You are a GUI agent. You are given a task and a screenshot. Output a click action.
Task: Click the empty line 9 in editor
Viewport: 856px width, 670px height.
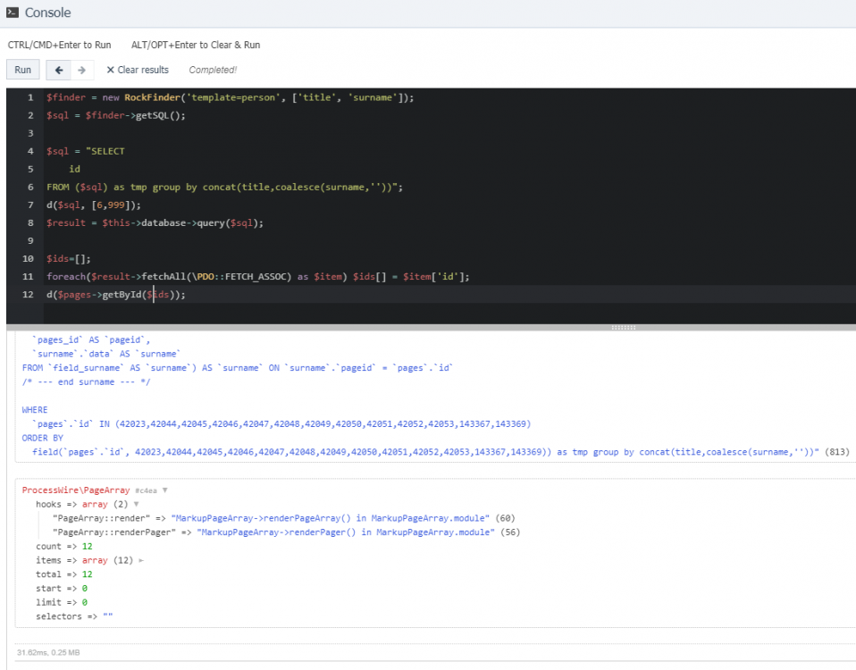coord(268,240)
